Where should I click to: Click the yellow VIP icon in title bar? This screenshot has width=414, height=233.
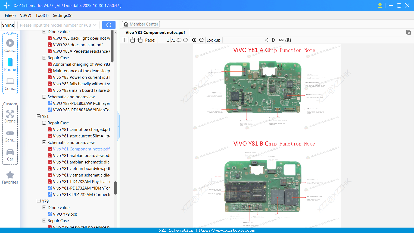380,5
